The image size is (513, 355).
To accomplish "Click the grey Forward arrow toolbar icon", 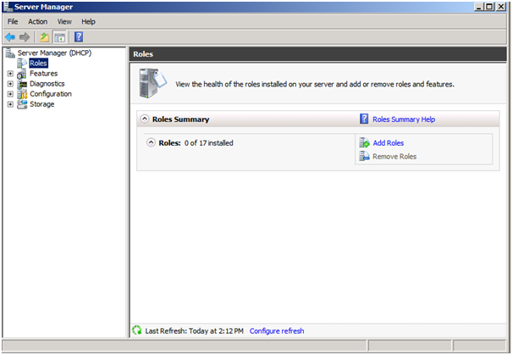I will 25,37.
